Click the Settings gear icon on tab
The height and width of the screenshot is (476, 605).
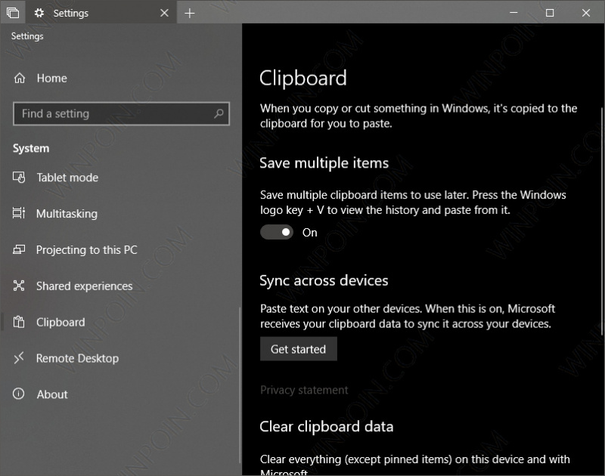click(39, 13)
